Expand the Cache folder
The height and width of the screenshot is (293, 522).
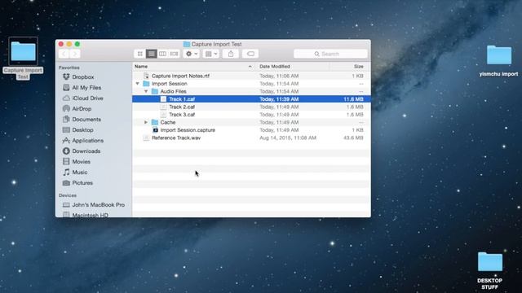coord(146,122)
